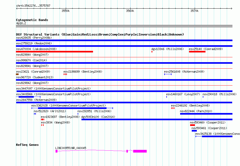
Task: Select the blue bar under dgv5083n100
Action: (x=157, y=119)
